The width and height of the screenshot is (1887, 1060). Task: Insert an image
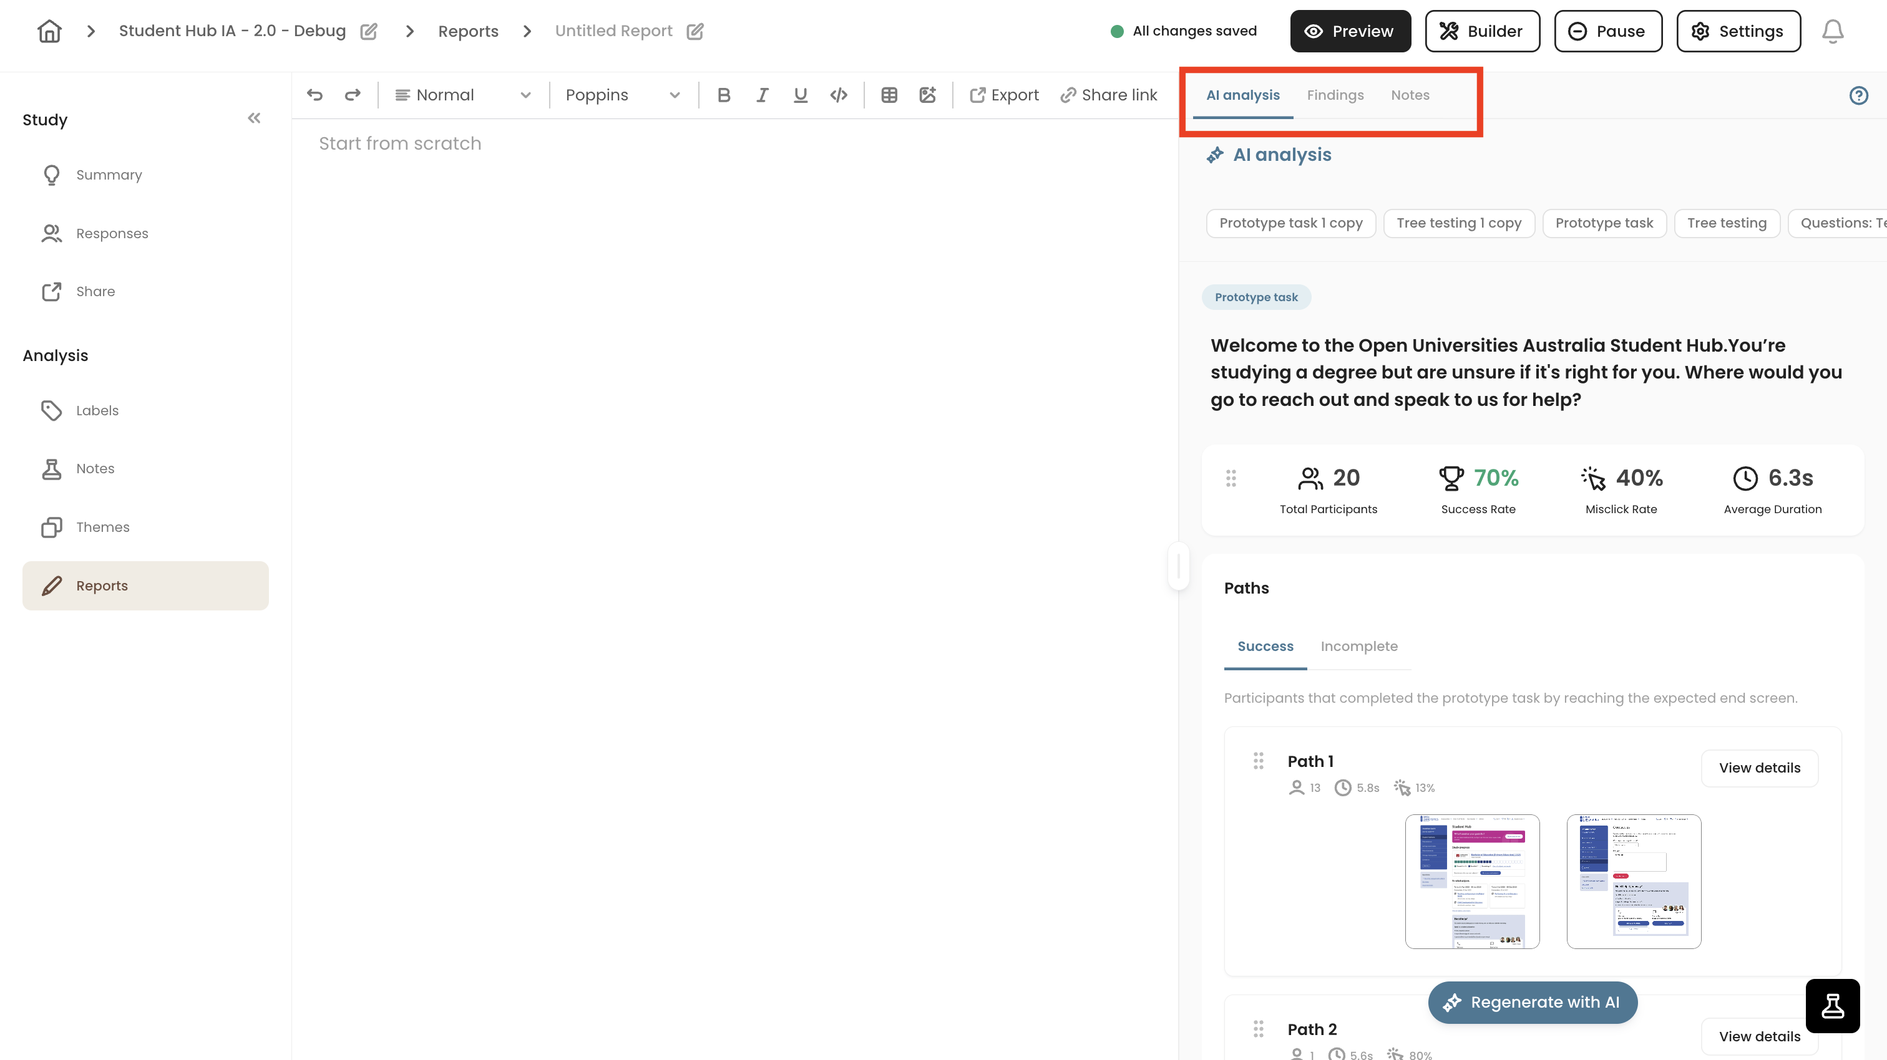927,95
